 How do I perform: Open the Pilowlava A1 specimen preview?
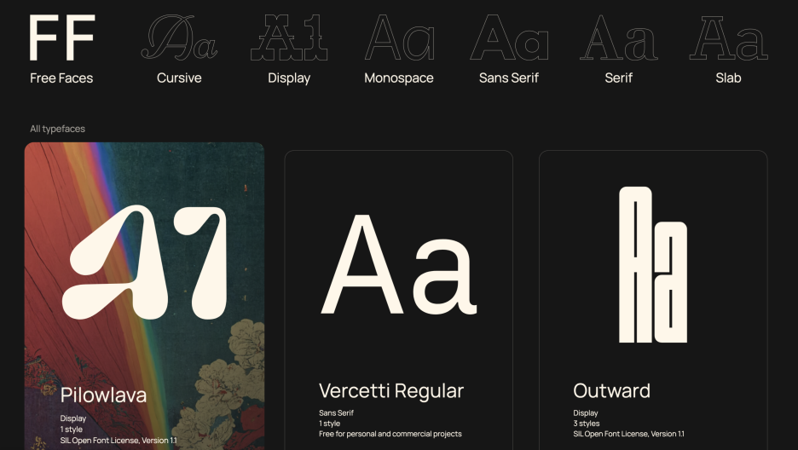(145, 262)
